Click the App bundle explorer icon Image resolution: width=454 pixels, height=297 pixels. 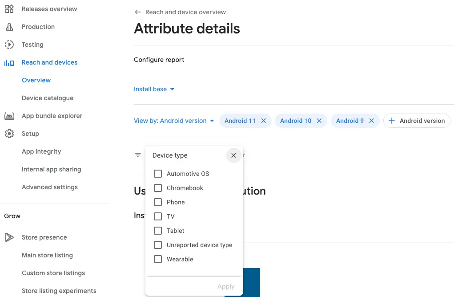click(9, 116)
